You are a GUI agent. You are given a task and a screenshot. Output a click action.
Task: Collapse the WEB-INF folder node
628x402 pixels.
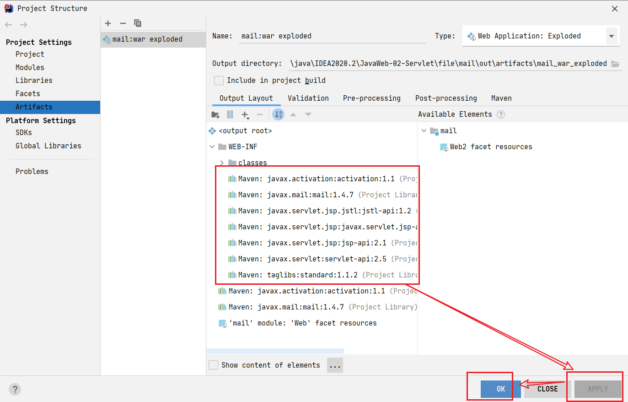pyautogui.click(x=212, y=147)
